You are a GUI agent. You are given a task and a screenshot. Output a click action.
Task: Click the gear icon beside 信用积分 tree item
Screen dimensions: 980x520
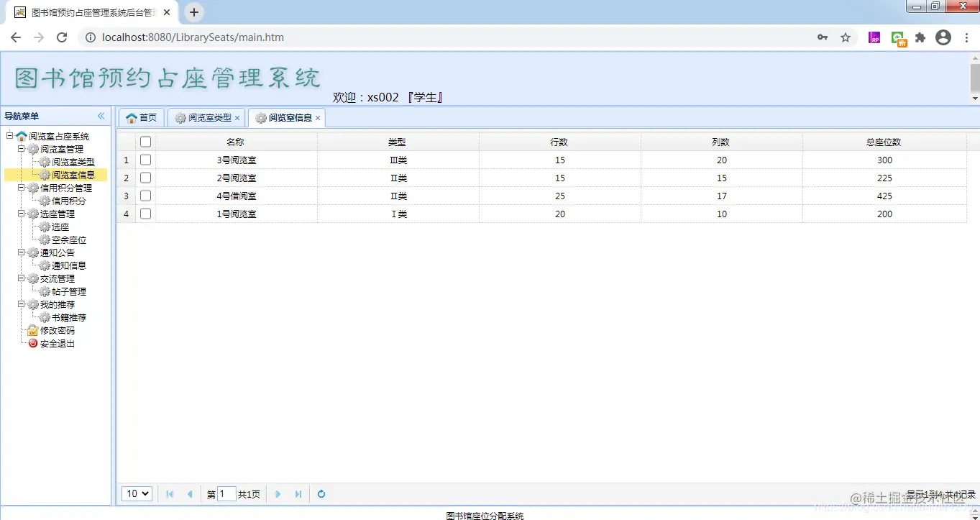(45, 201)
